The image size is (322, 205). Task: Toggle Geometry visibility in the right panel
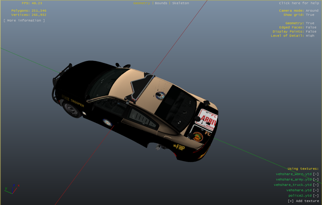[x=310, y=23]
